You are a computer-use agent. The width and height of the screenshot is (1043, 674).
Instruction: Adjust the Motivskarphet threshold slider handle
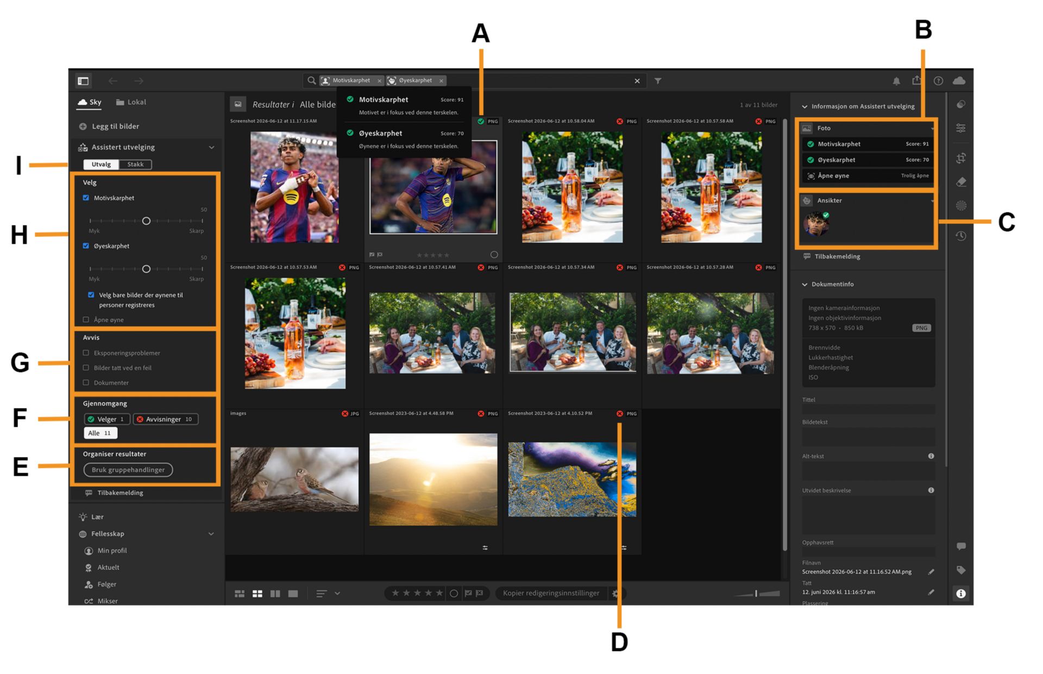[x=146, y=221]
